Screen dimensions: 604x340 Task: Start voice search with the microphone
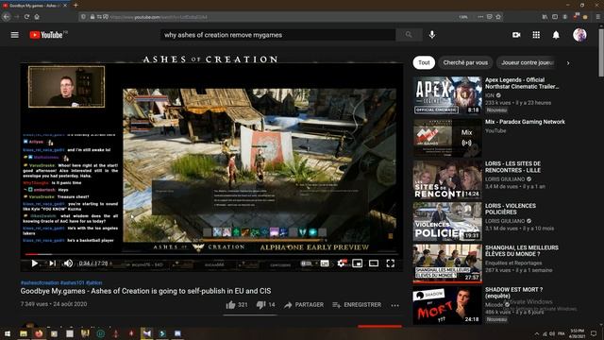(432, 35)
